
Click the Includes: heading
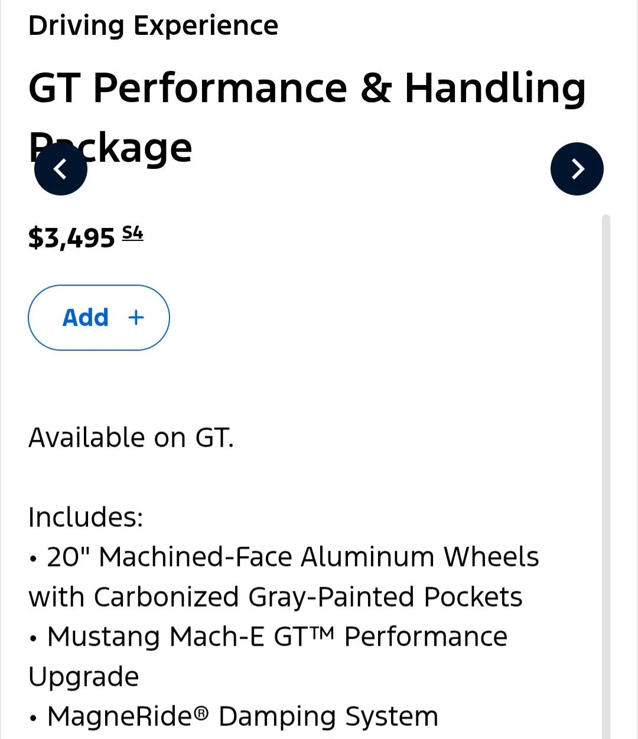tap(86, 517)
